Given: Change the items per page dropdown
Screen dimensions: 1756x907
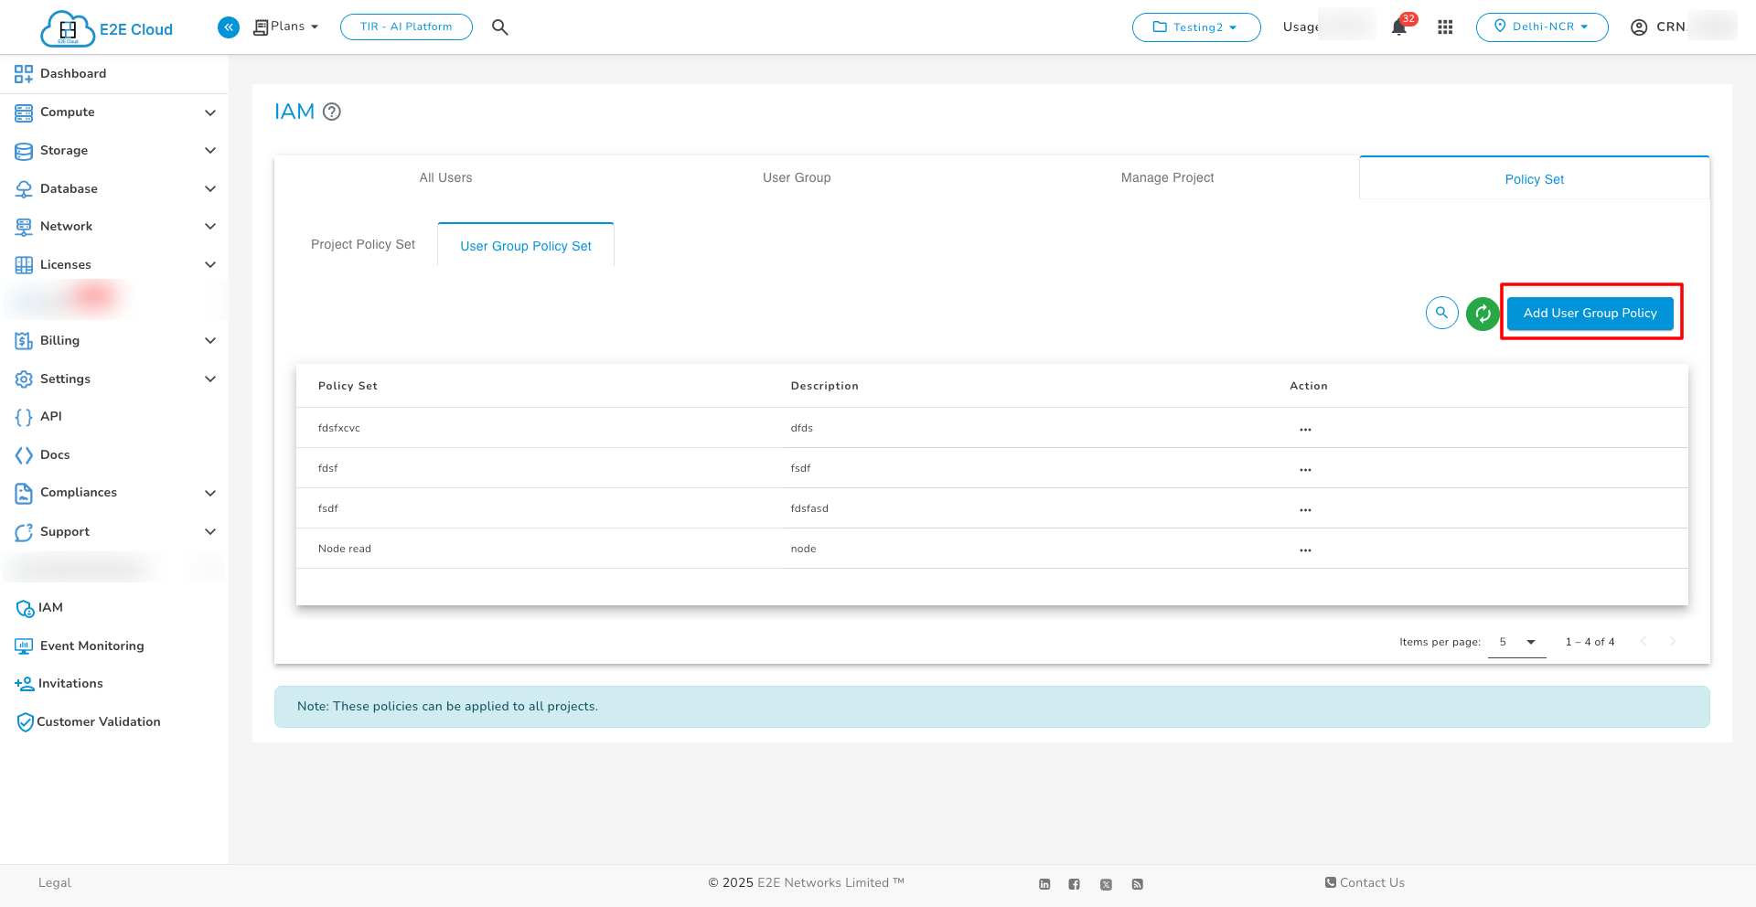Looking at the screenshot, I should [1516, 642].
